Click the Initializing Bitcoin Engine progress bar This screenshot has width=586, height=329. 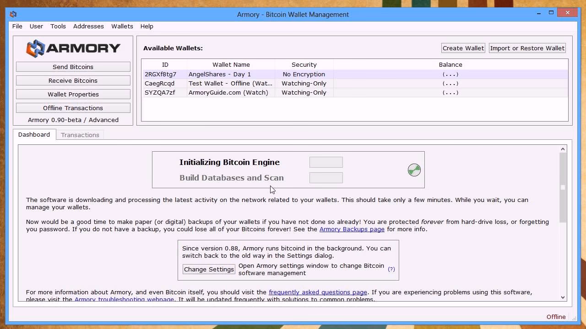pos(326,162)
